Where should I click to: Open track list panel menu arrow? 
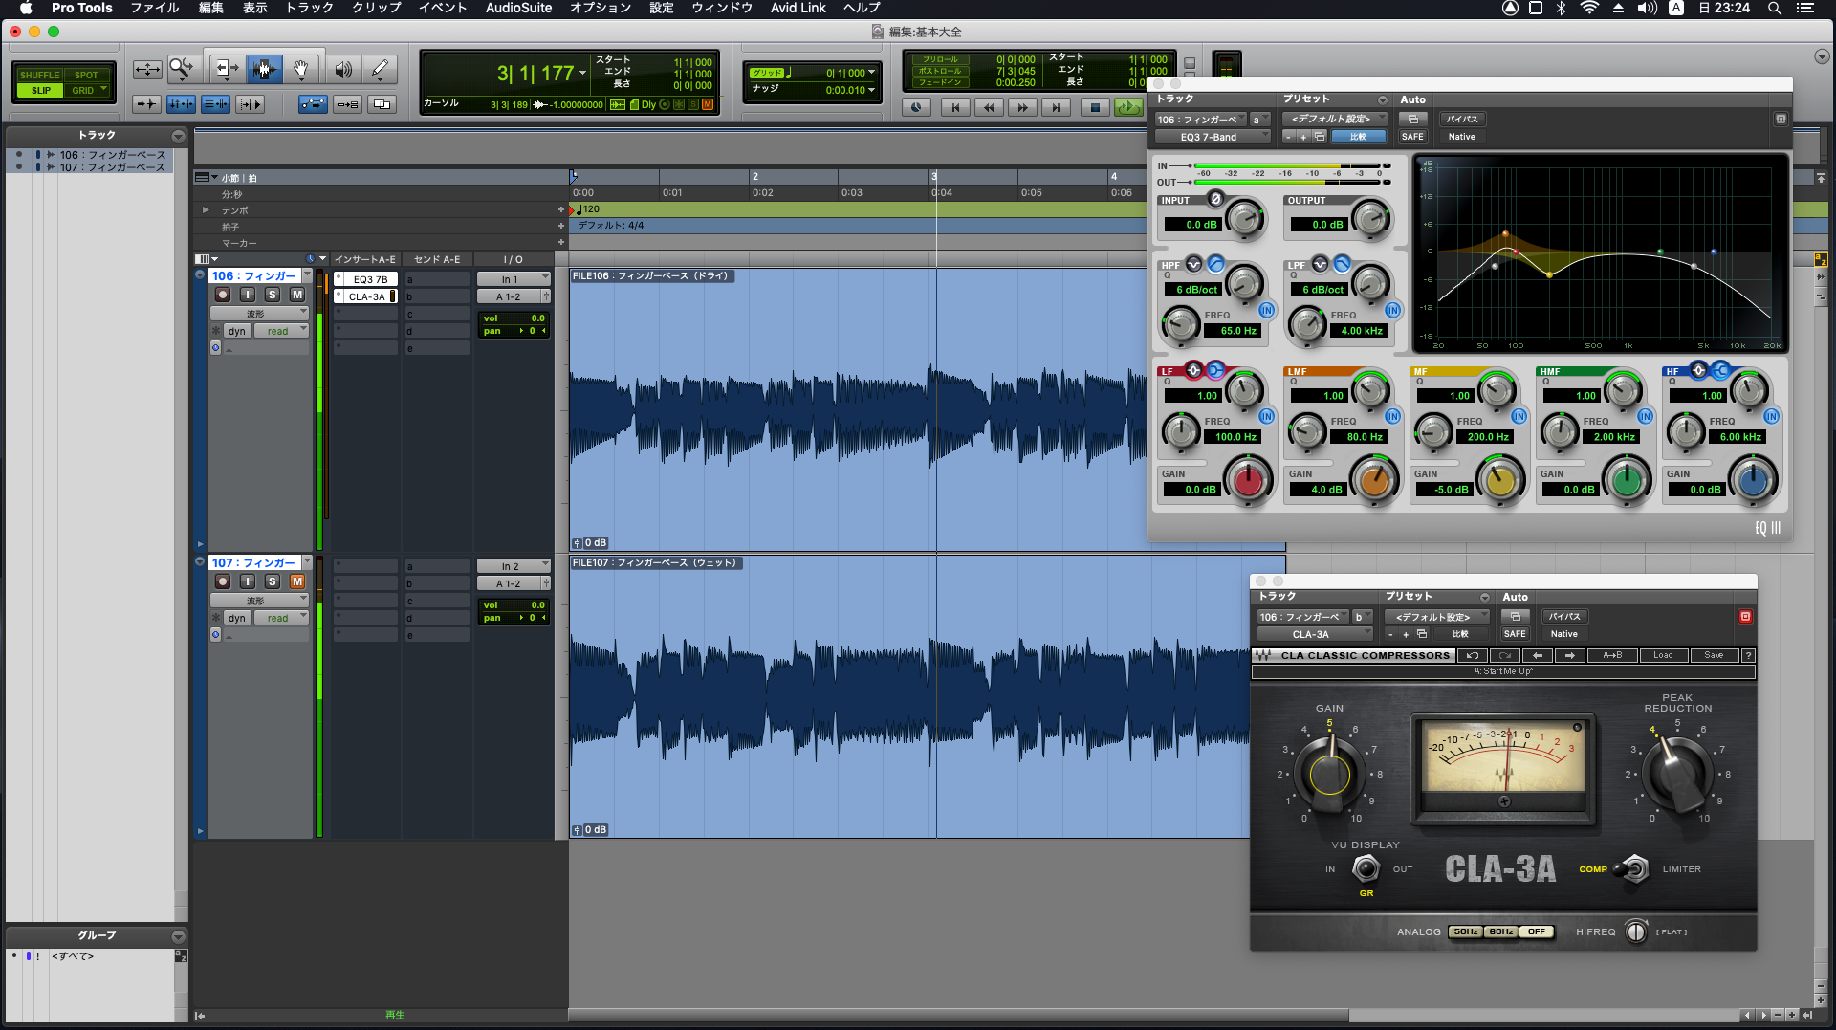coord(178,136)
